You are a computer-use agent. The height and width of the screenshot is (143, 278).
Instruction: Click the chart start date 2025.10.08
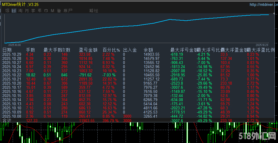pyautogui.click(x=14, y=45)
